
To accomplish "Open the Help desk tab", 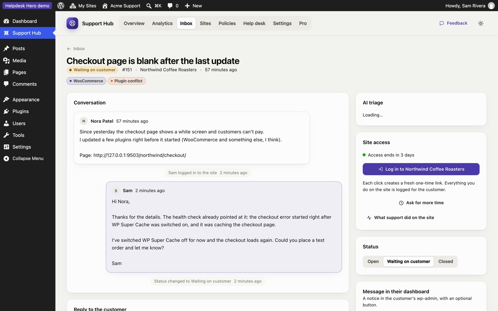I will coord(254,23).
